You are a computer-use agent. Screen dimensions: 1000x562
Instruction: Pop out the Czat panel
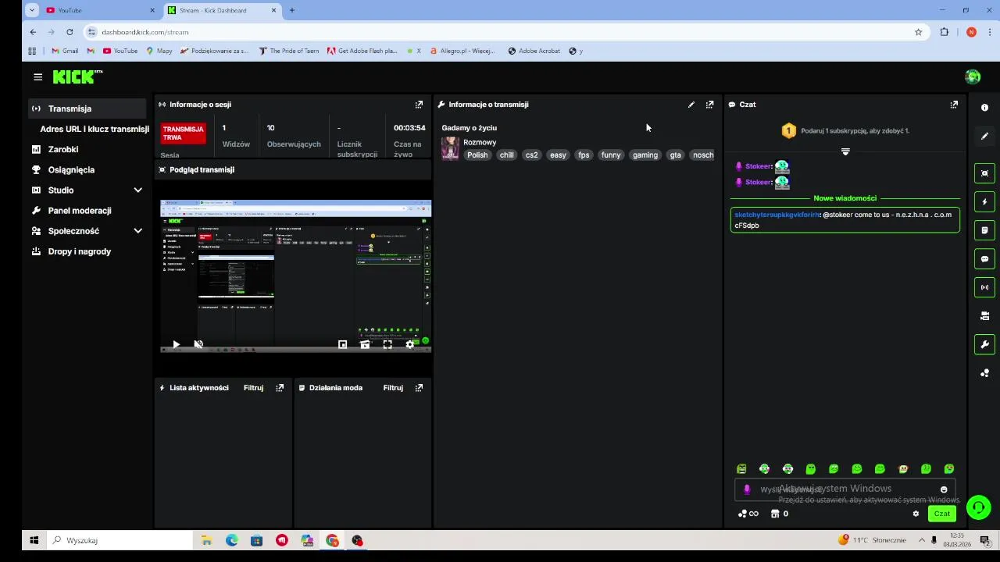point(954,105)
